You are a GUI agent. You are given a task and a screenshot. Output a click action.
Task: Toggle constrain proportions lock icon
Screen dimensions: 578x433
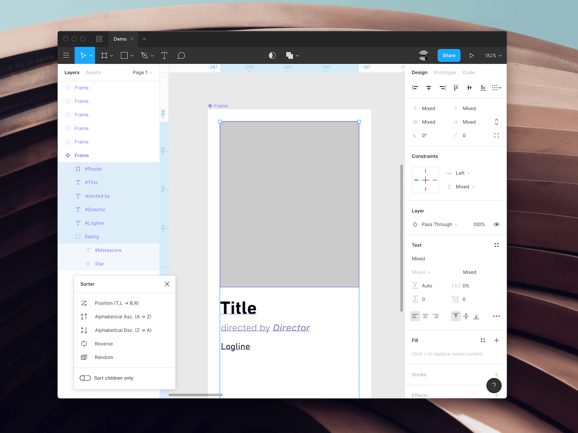coord(496,122)
